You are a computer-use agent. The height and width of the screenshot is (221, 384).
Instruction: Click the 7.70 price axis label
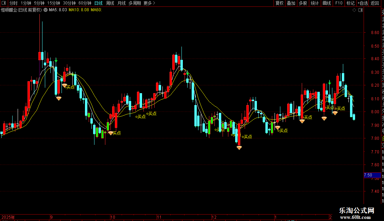[x=375, y=152]
